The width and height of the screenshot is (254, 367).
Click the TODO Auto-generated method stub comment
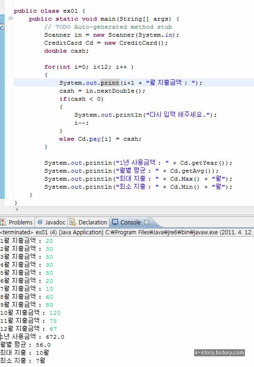(x=108, y=27)
